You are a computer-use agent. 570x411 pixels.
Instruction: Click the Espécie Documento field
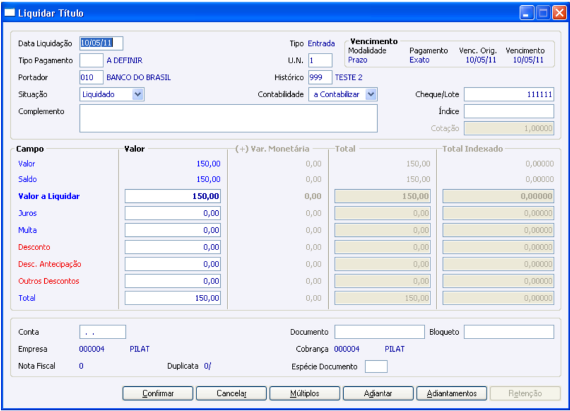pos(376,366)
